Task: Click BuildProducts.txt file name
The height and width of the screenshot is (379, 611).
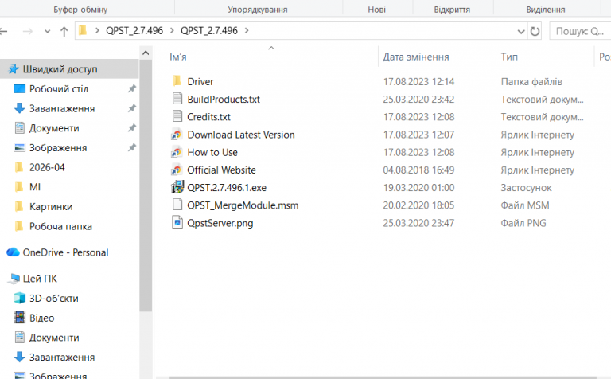Action: tap(224, 99)
